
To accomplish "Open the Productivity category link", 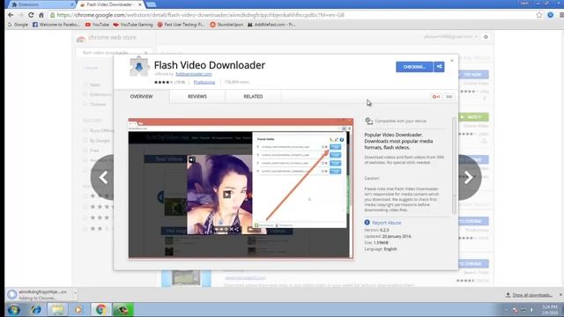I will click(204, 82).
